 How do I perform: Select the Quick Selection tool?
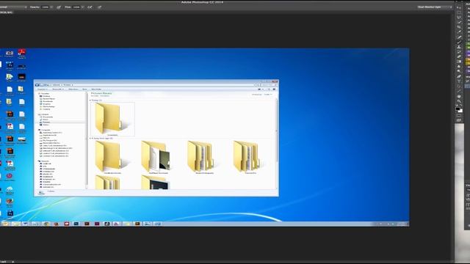pos(459,22)
